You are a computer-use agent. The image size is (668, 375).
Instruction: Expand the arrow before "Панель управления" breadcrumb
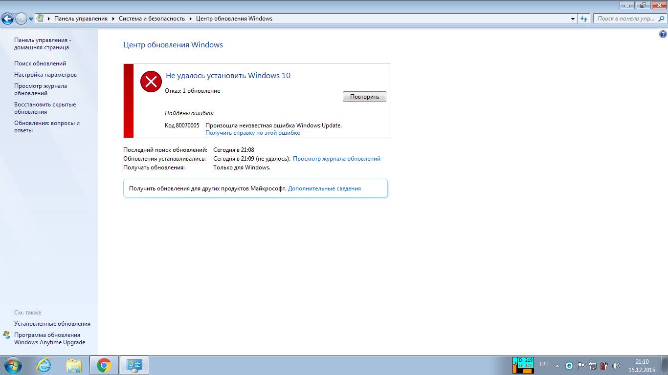tap(49, 19)
